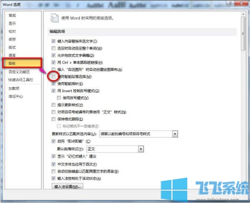Click 输入法设置 button
This screenshot has width=250, height=203.
[67, 186]
